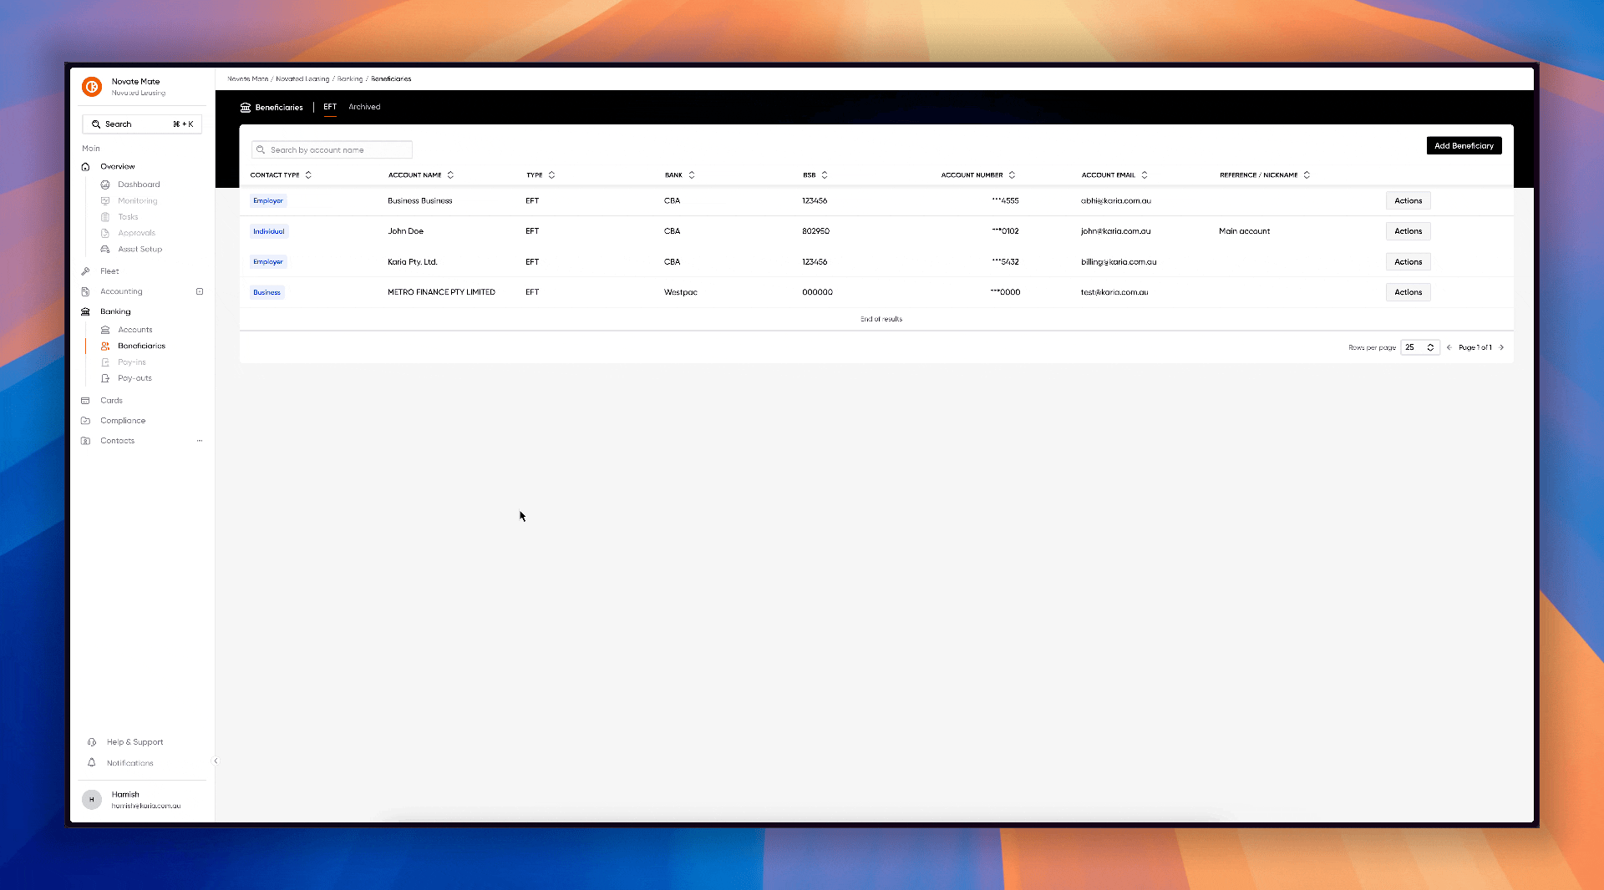
Task: Click the Notifications bell icon
Action: tap(92, 762)
